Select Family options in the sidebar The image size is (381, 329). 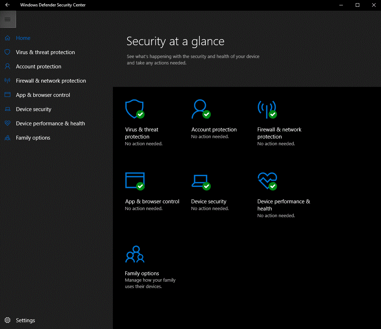(33, 138)
